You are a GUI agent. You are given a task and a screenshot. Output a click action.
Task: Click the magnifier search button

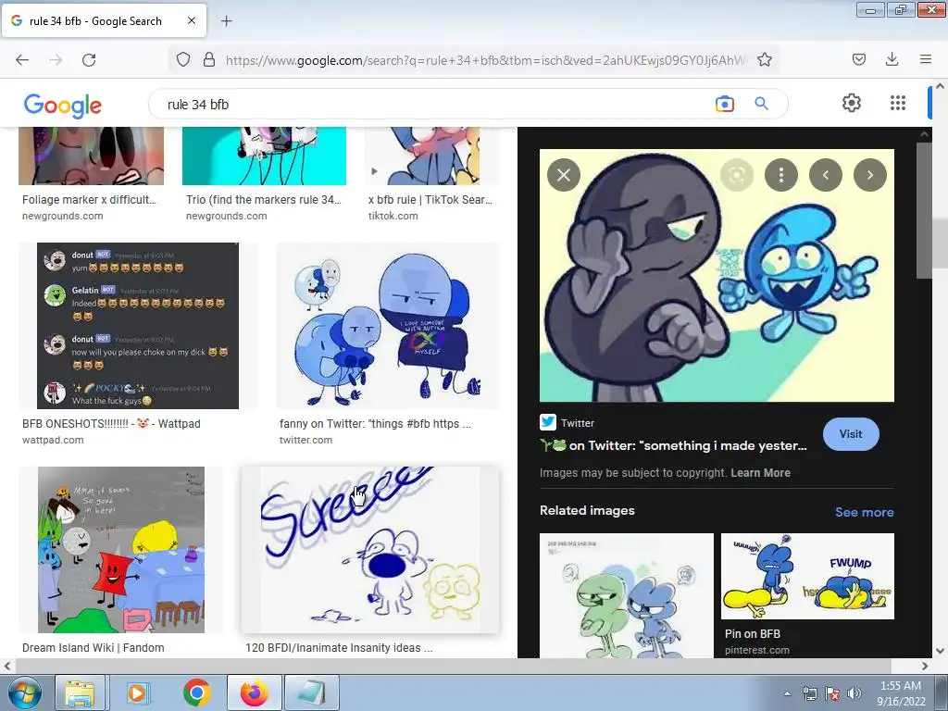click(761, 104)
